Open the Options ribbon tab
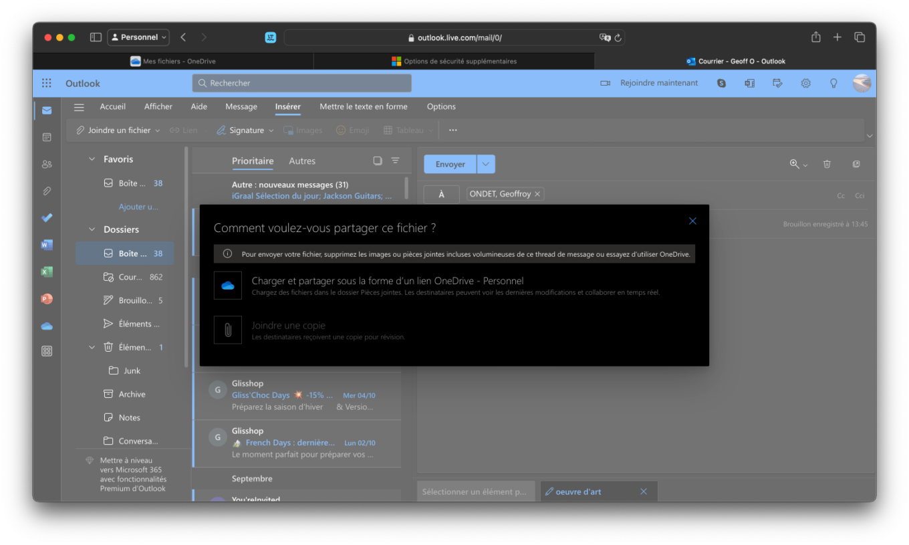 441,106
